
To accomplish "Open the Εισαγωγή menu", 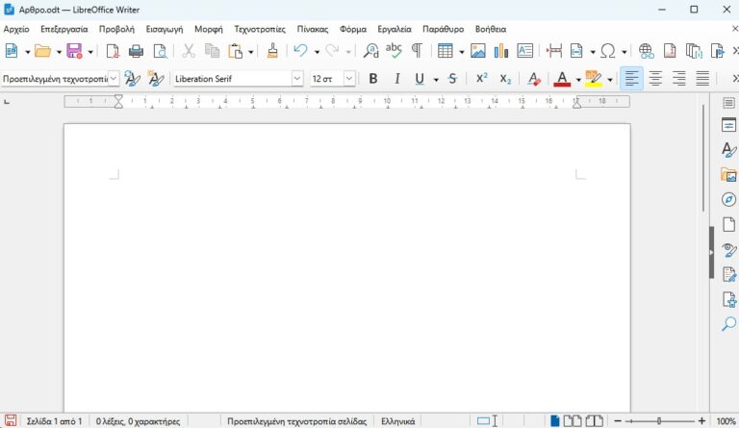I will 165,29.
